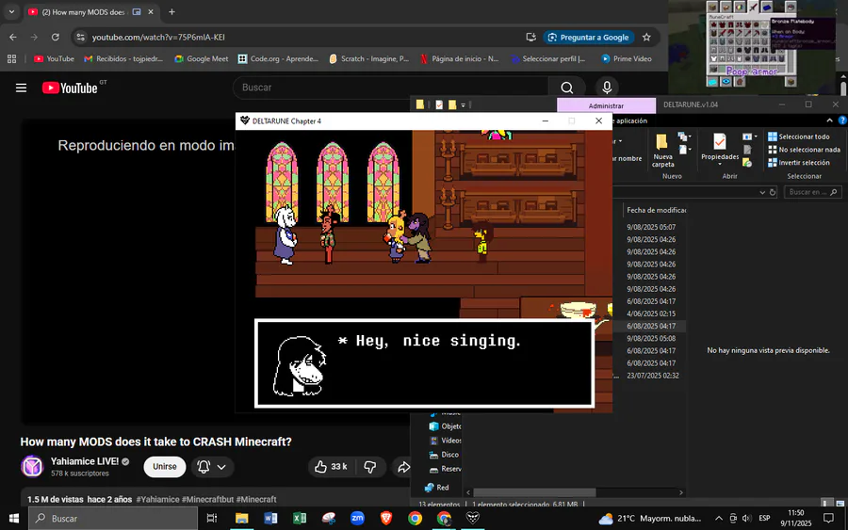Open Explorer help with the blue question icon

point(841,120)
